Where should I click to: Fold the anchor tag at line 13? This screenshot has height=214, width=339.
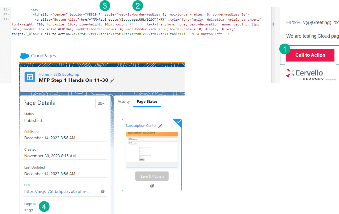tap(9, 19)
